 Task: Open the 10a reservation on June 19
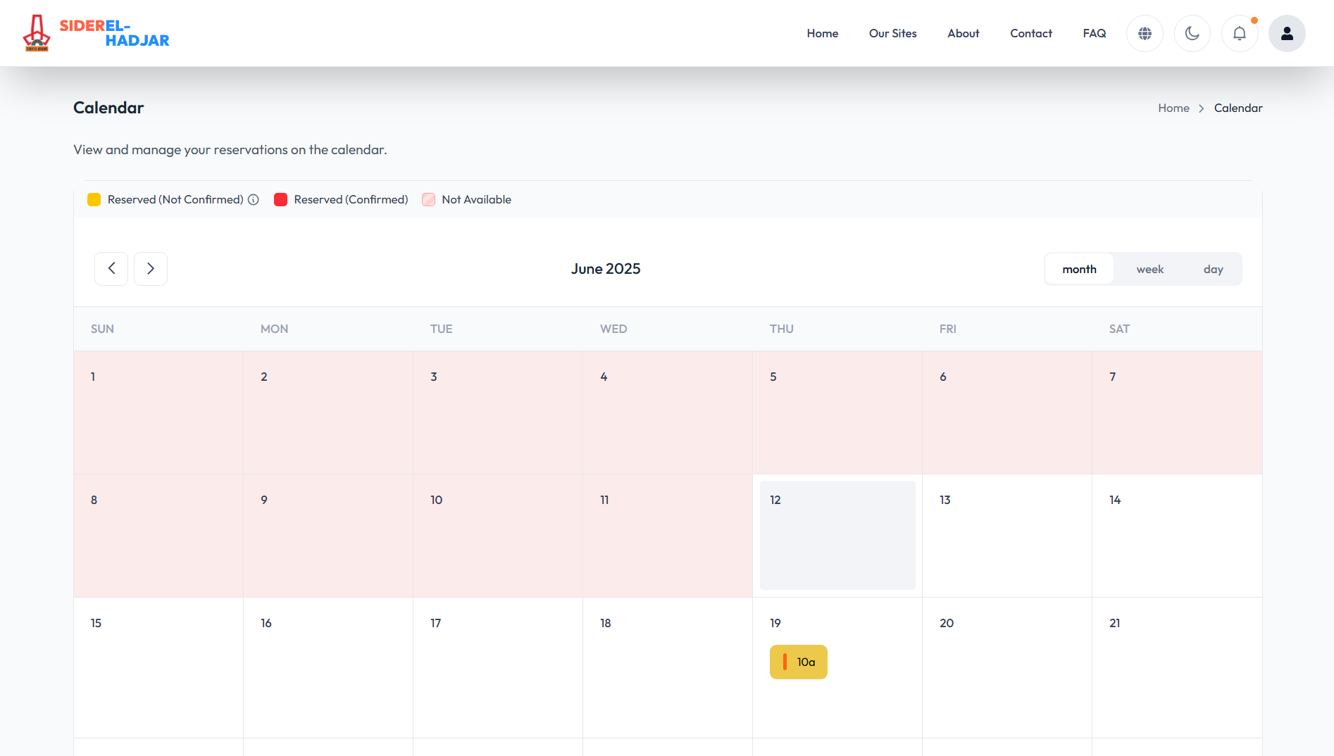[x=798, y=662]
